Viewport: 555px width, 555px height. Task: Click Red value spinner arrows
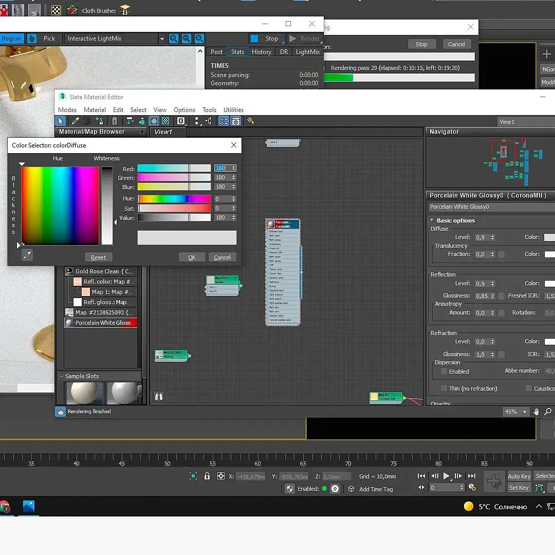(x=234, y=168)
